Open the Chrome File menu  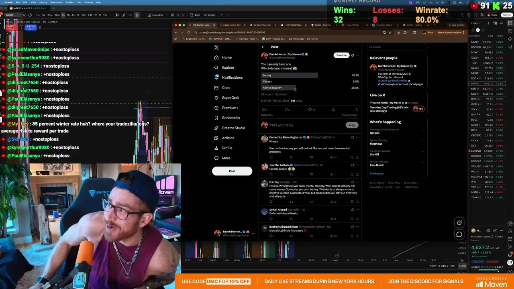pos(18,2)
